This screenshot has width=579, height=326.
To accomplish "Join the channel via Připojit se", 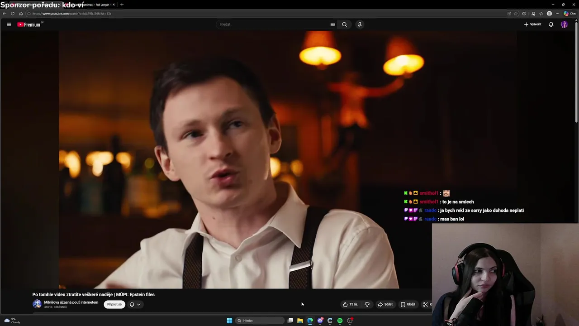I will pos(114,304).
